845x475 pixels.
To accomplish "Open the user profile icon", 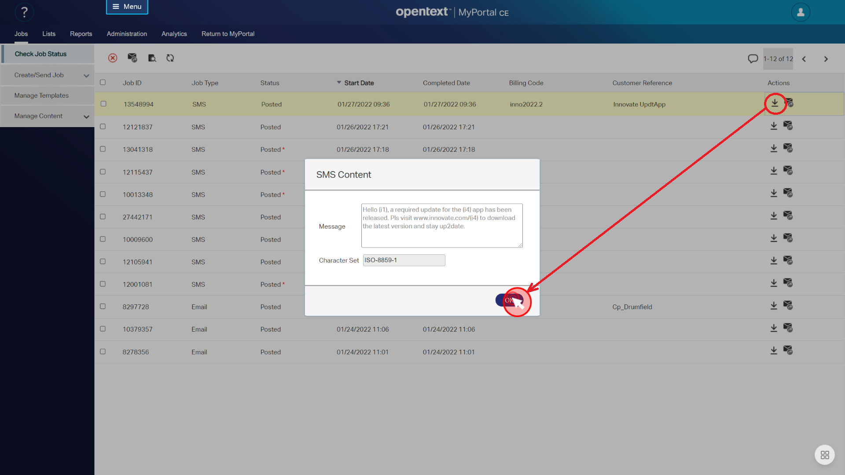I will (x=800, y=12).
